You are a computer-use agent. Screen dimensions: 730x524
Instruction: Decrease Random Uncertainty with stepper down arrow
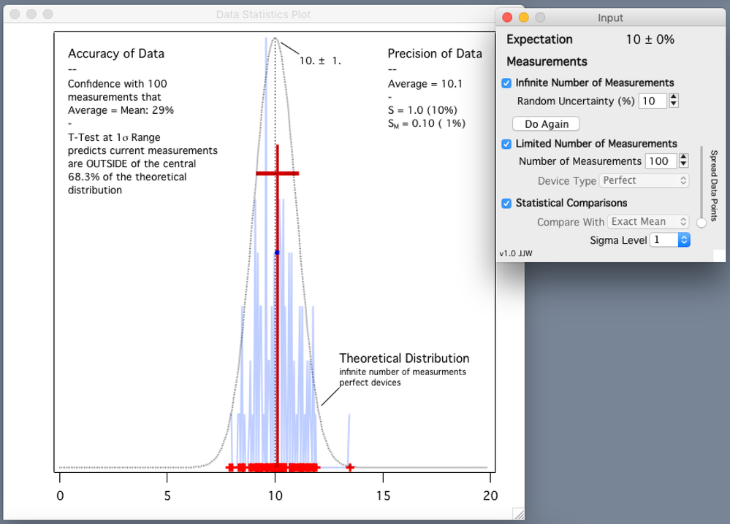(x=674, y=105)
